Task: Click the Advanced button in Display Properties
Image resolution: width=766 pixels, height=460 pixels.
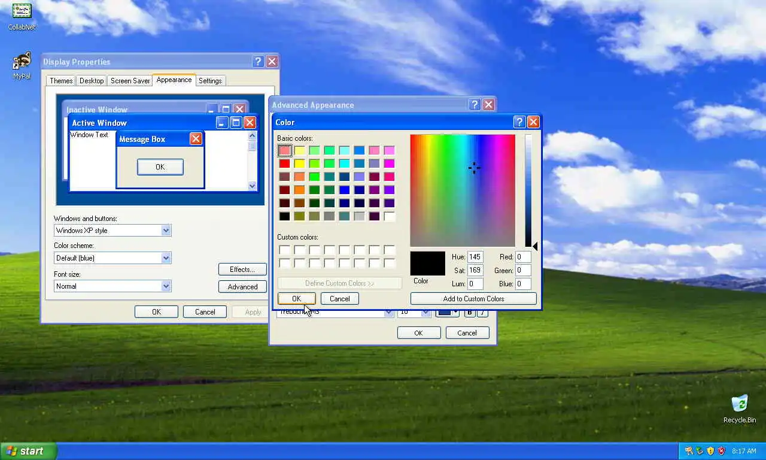Action: (x=242, y=287)
